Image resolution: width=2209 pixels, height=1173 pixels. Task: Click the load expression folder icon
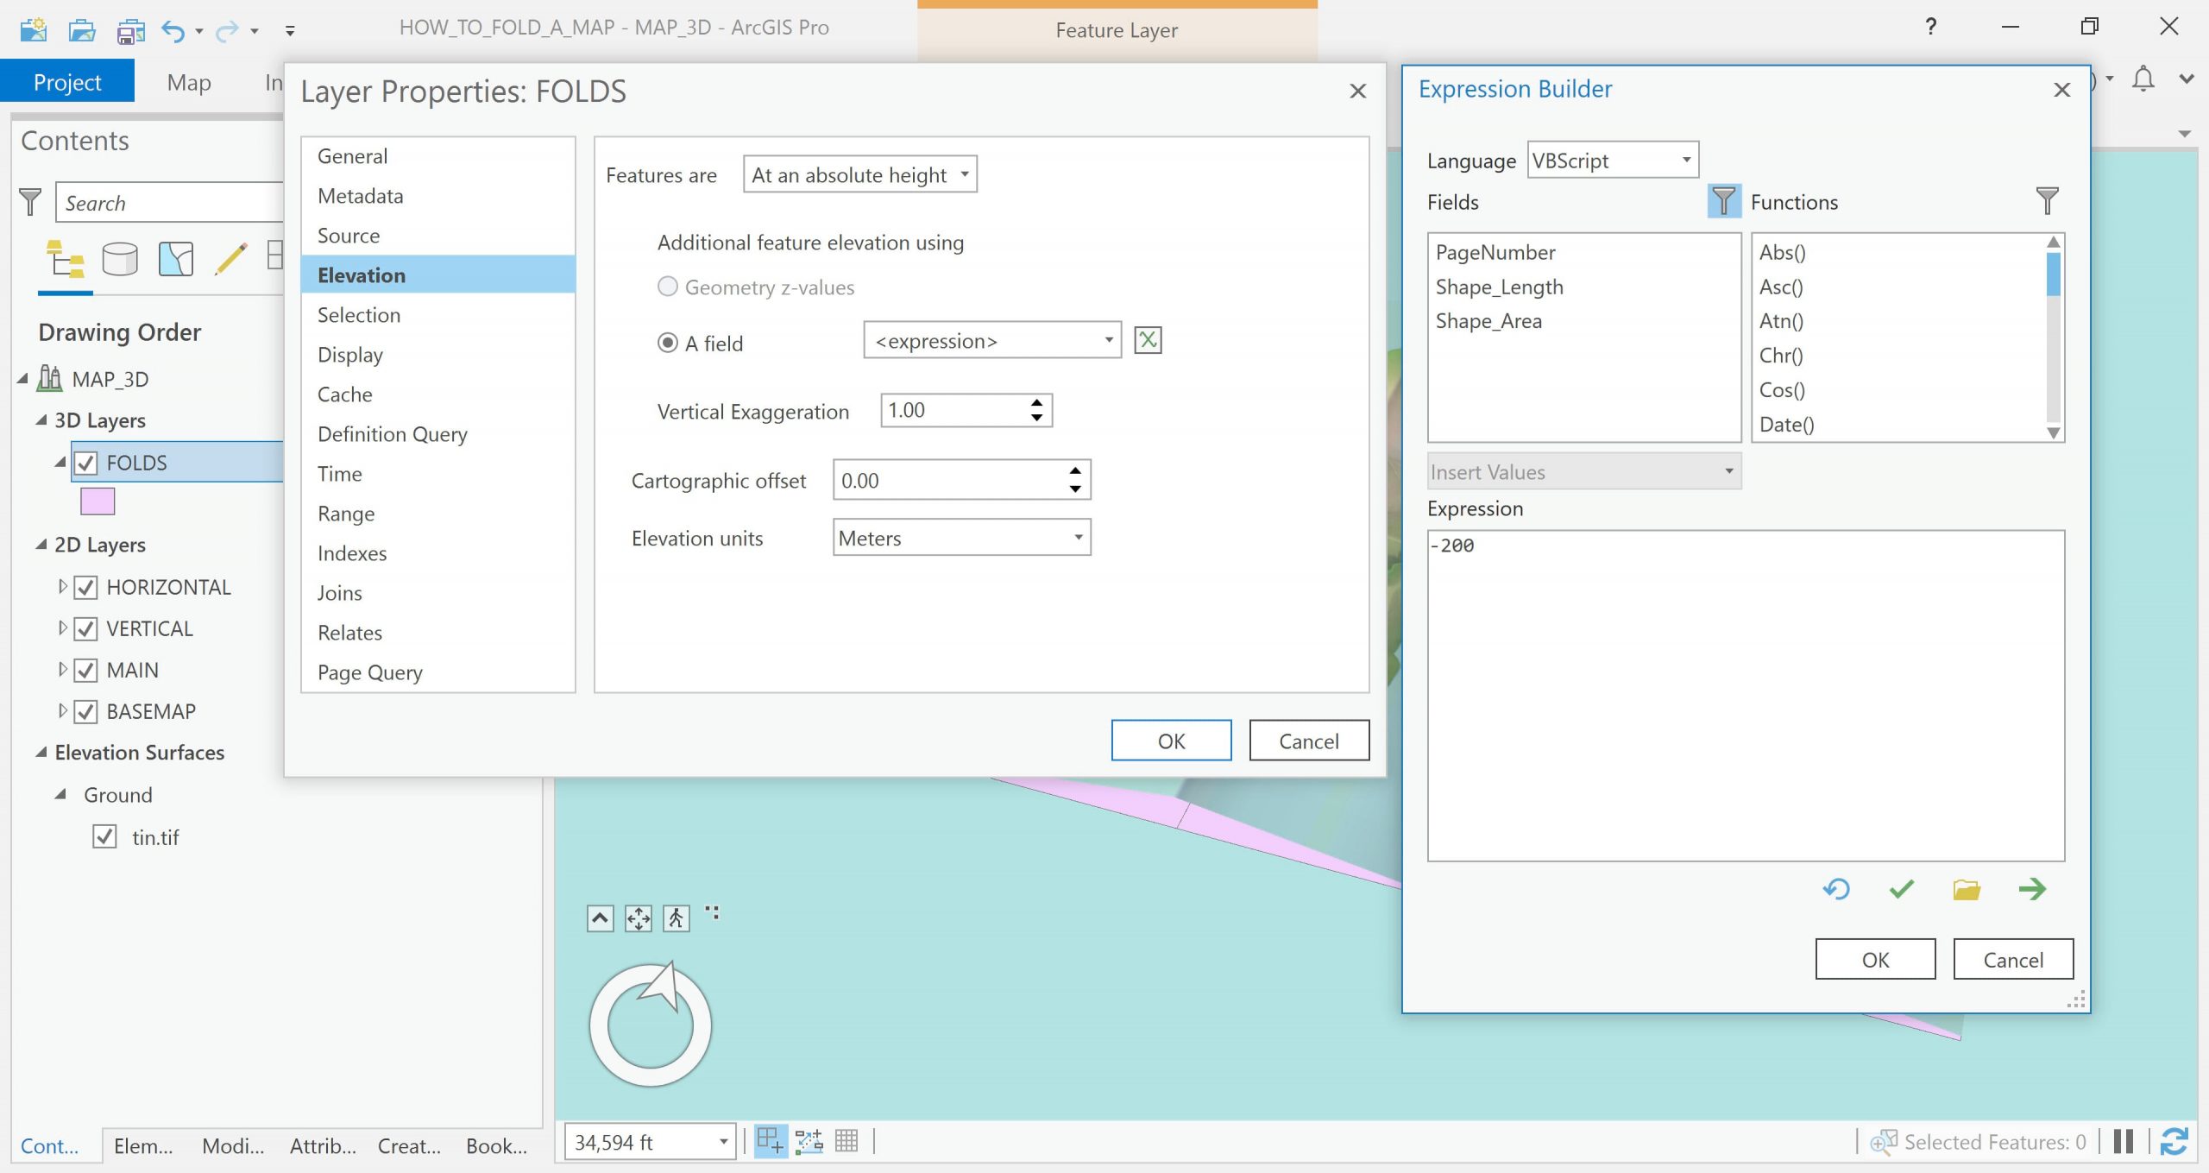[1967, 889]
